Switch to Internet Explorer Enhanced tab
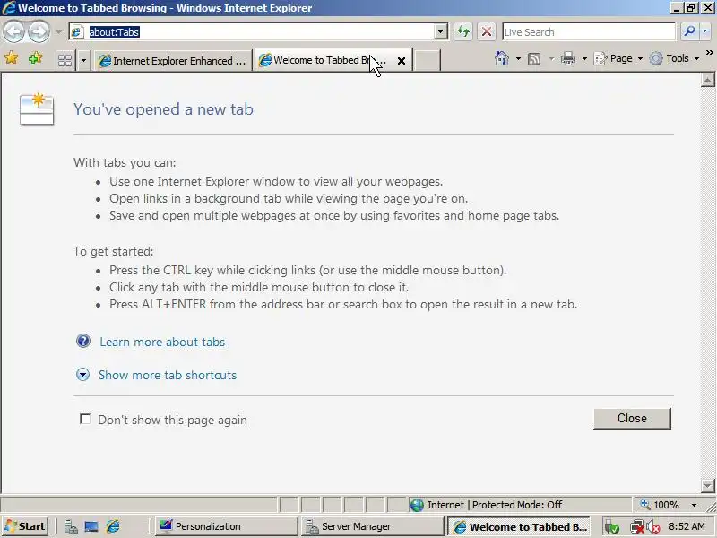The height and width of the screenshot is (538, 717). coord(172,60)
